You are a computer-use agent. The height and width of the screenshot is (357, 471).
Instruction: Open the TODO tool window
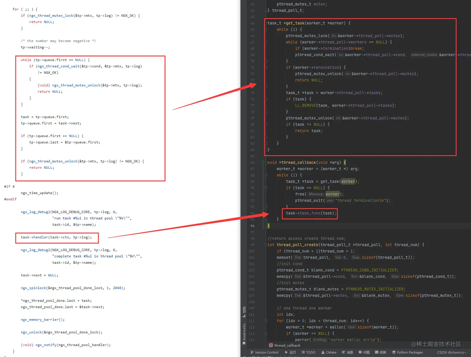pyautogui.click(x=308, y=352)
